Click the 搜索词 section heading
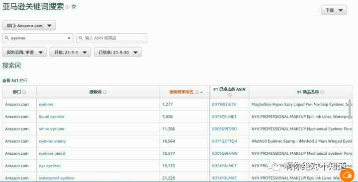The image size is (358, 182). pos(11,66)
